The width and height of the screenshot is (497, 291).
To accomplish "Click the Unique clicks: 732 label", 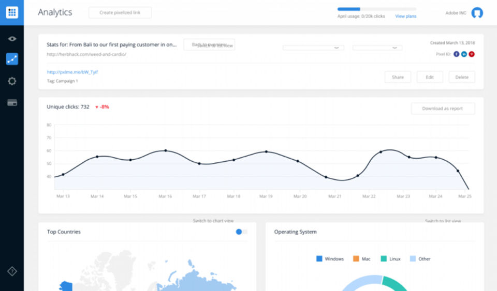I will tap(68, 107).
